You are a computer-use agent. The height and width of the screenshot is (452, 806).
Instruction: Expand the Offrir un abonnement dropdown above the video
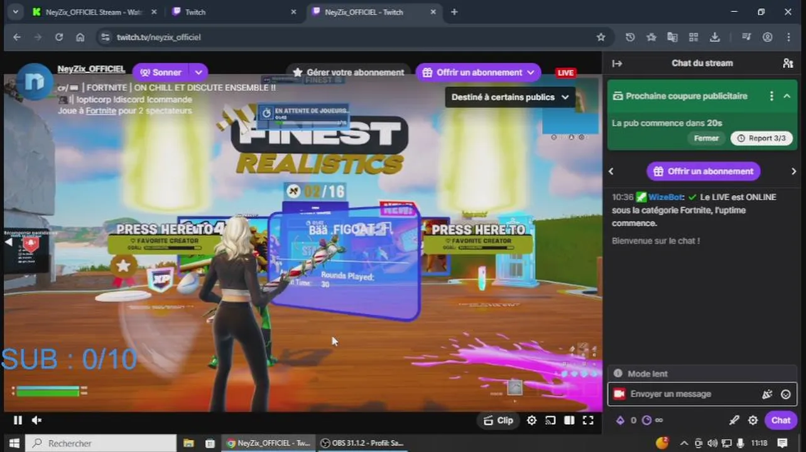coord(530,73)
